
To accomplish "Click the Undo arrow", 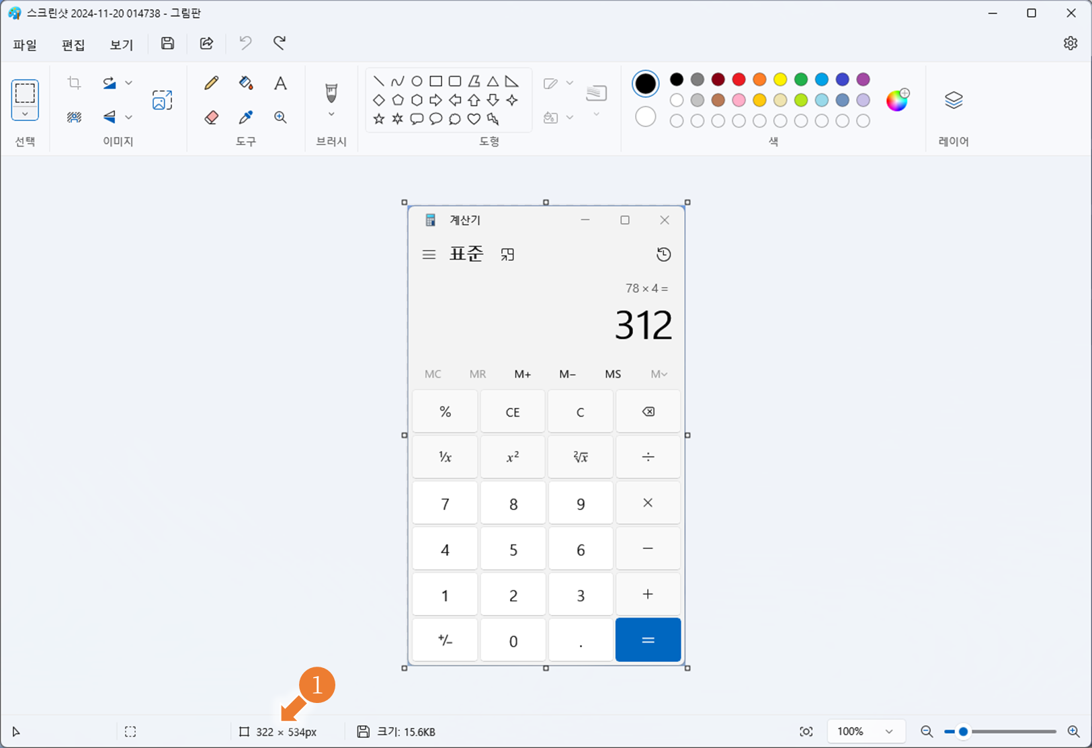I will (245, 44).
